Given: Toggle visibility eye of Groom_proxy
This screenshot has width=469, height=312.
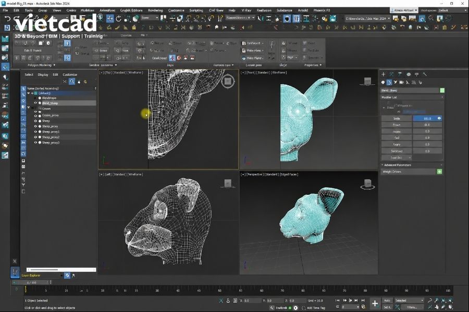Looking at the screenshot, I should point(35,115).
